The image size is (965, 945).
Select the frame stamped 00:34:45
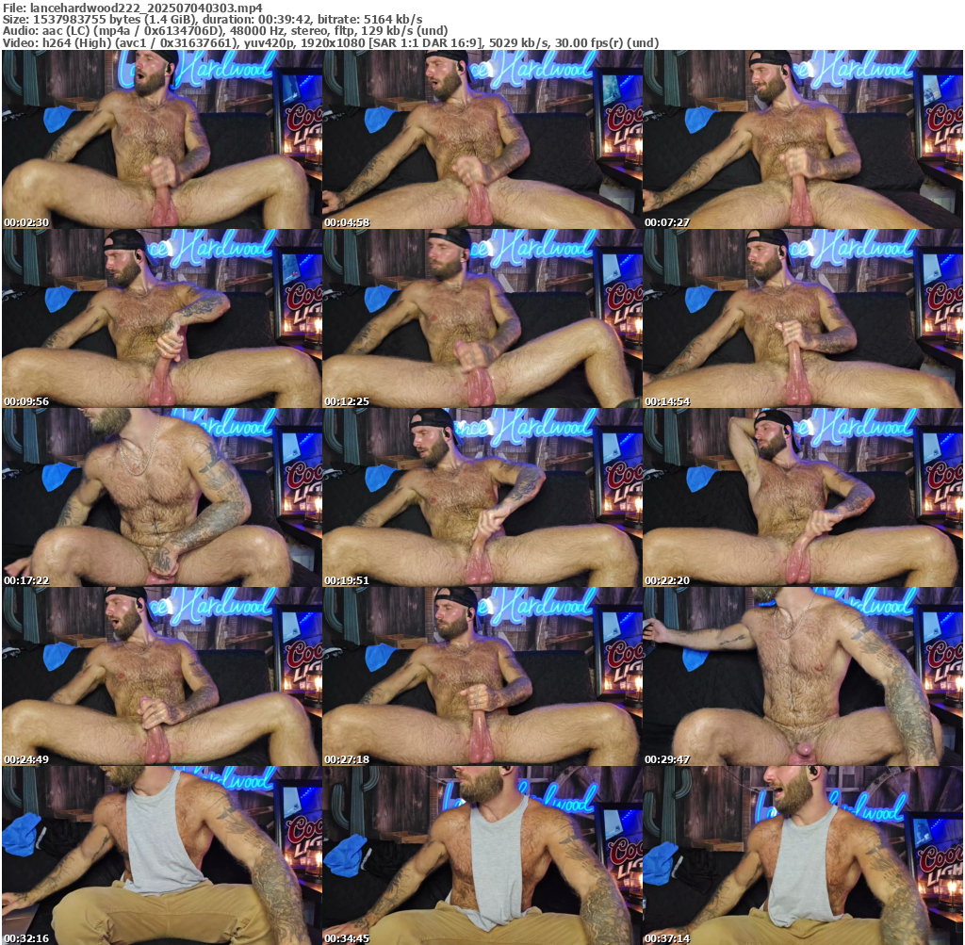[482, 855]
